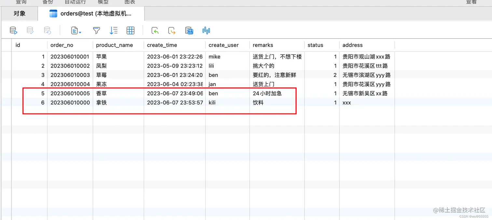This screenshot has height=220, width=492.
Task: Click create_user cell lili
Action: tap(212, 66)
